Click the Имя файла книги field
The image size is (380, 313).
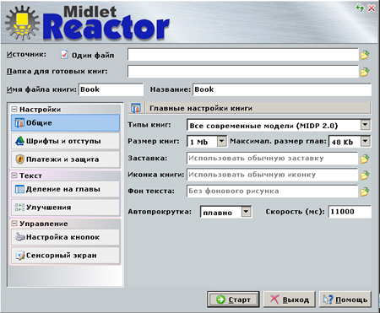tap(111, 89)
